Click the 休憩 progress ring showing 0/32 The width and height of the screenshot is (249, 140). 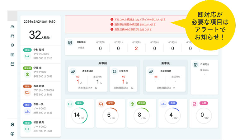(204, 115)
